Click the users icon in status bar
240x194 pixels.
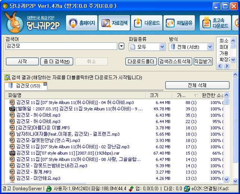(49, 189)
